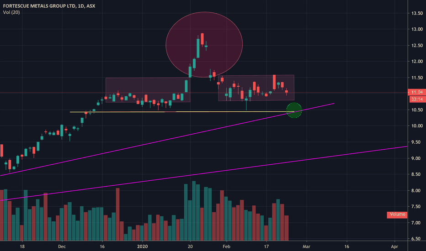The width and height of the screenshot is (426, 251).
Task: Click the 9.50 price axis label
Action: 417,142
